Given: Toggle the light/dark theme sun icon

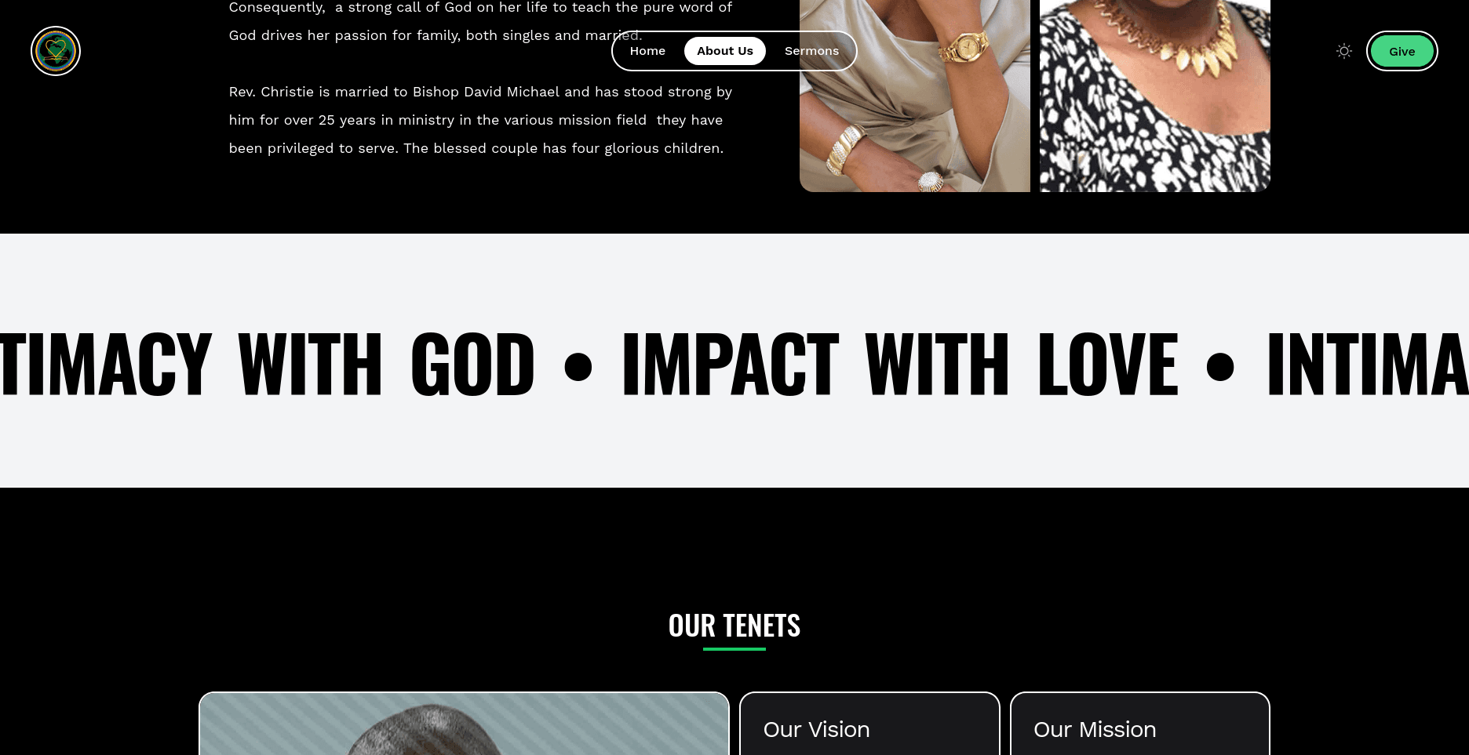Looking at the screenshot, I should [1344, 51].
